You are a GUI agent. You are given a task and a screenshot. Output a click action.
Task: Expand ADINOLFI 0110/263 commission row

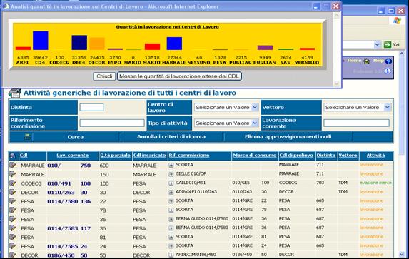171,192
